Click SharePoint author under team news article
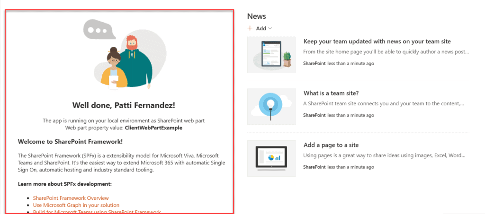The height and width of the screenshot is (214, 485). point(314,63)
